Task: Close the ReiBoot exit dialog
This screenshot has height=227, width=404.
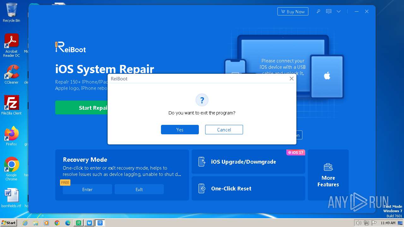Action: click(x=292, y=79)
